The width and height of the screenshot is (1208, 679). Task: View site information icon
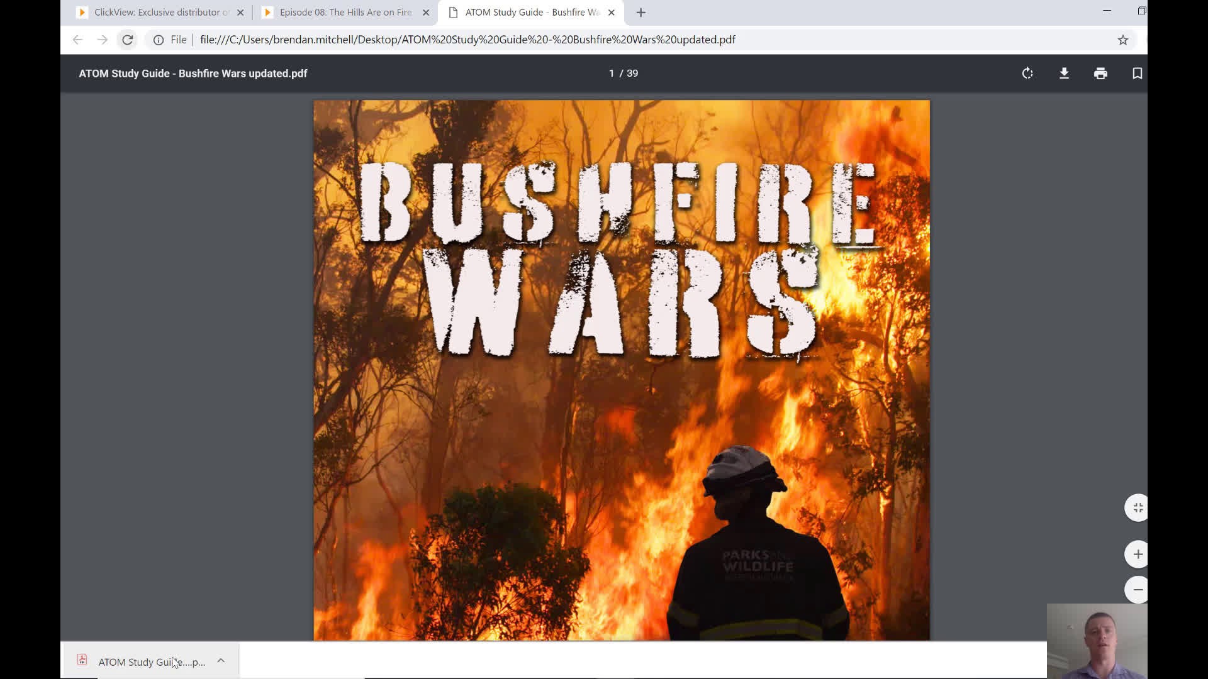pyautogui.click(x=159, y=40)
